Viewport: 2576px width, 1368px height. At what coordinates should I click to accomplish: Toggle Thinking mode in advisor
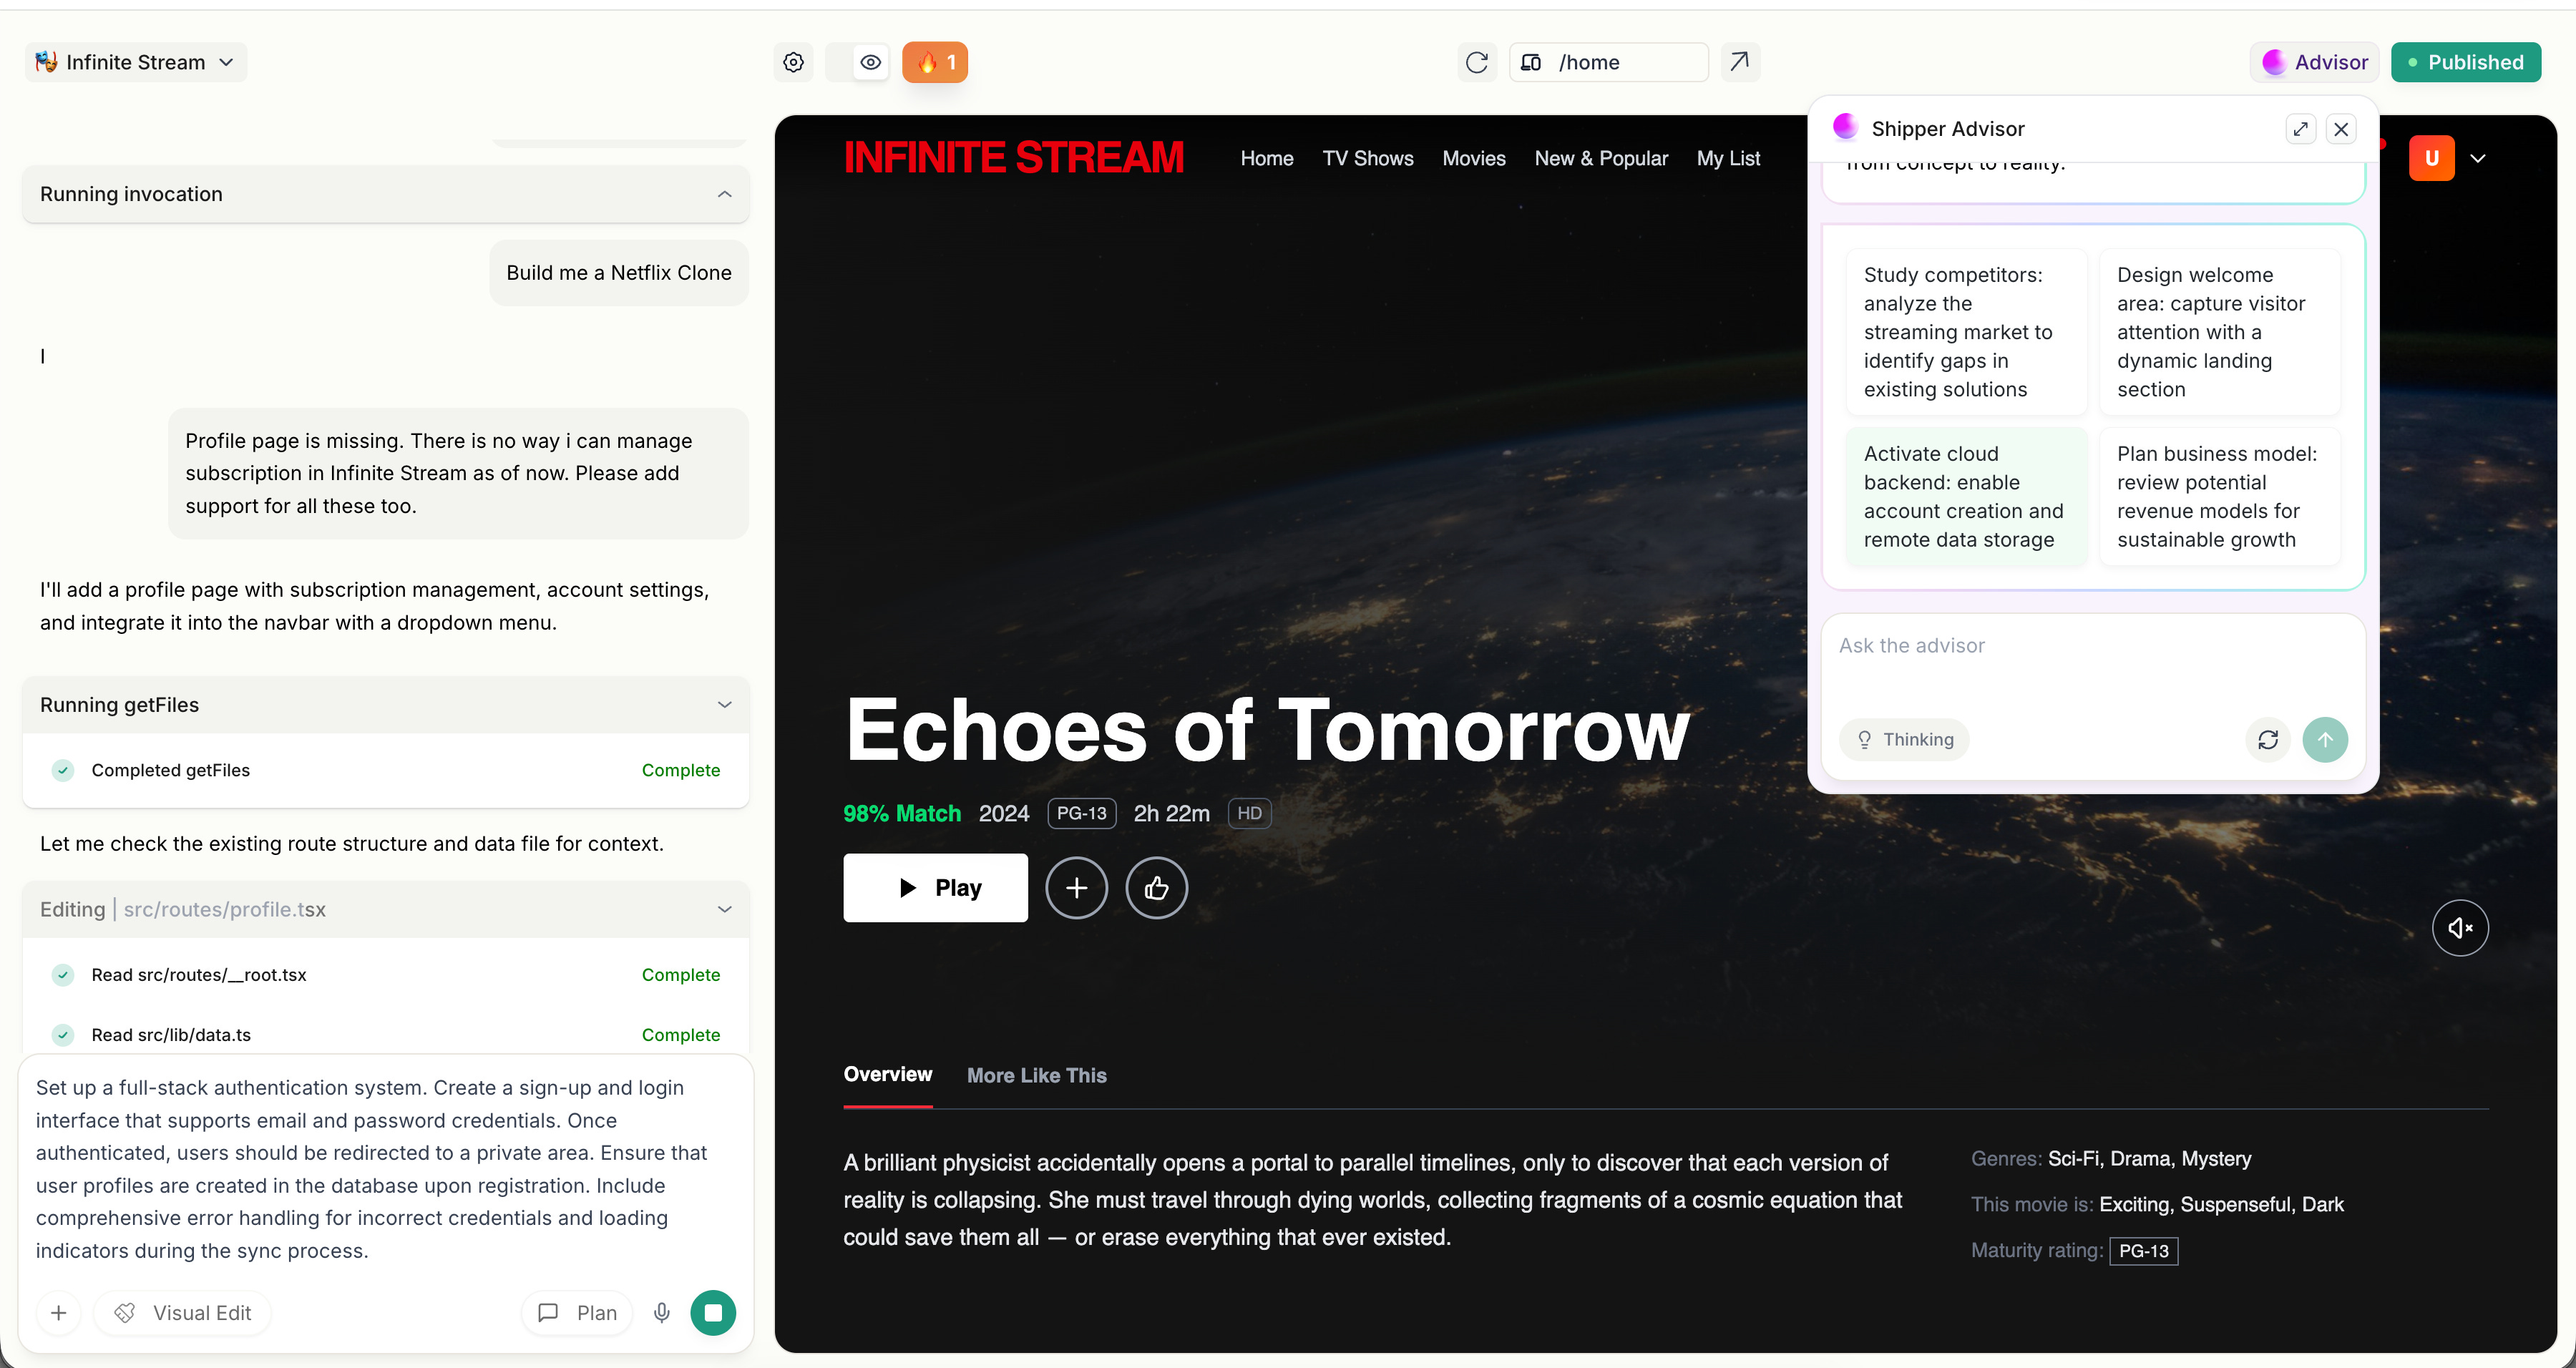[1904, 739]
